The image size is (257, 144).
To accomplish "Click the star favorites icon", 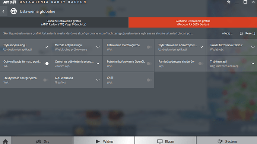I will point(229,2).
